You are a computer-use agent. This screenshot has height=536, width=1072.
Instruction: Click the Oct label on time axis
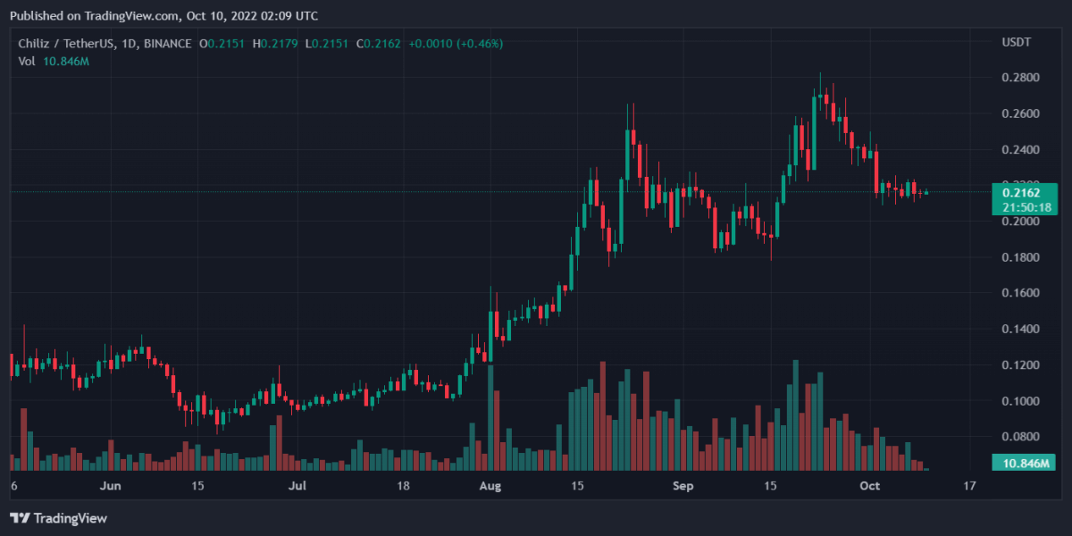(x=869, y=486)
